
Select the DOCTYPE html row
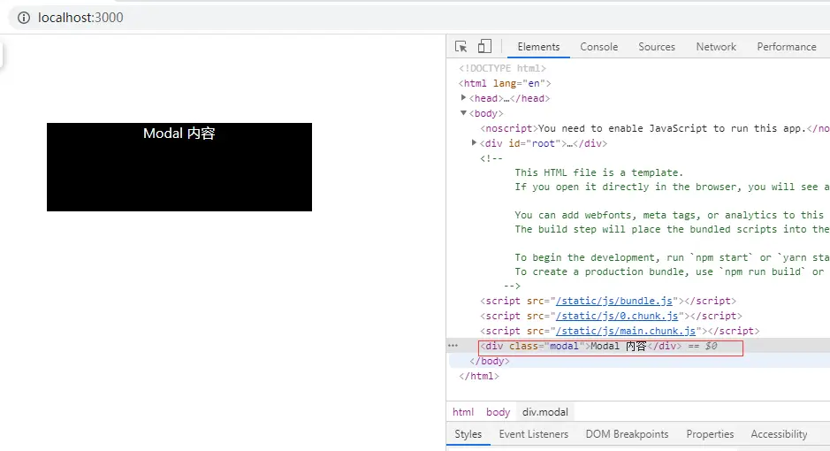502,68
